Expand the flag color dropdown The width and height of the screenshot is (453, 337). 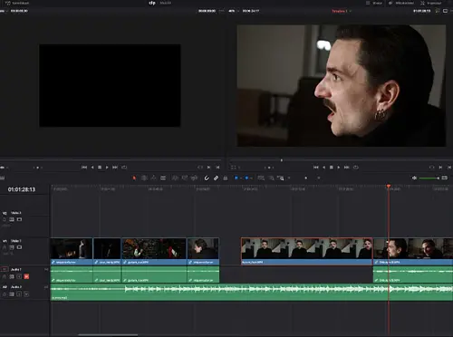click(x=241, y=178)
